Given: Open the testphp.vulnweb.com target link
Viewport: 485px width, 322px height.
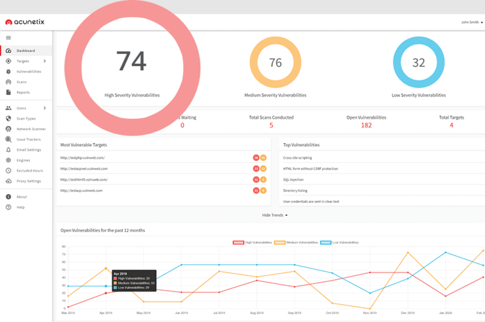Looking at the screenshot, I should click(83, 158).
